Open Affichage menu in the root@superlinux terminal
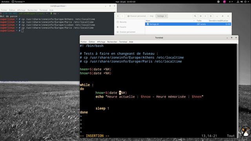This screenshot has width=251, height=141. point(22,10)
